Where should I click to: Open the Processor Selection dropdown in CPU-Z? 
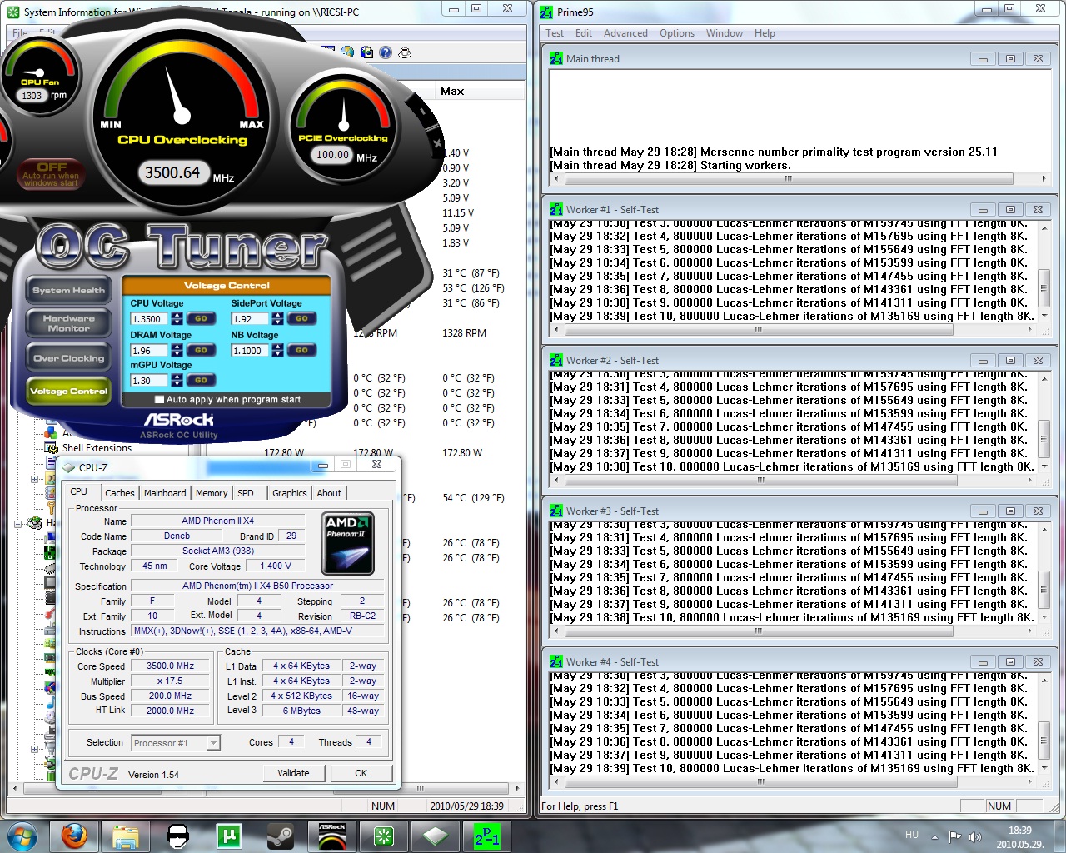click(x=214, y=743)
